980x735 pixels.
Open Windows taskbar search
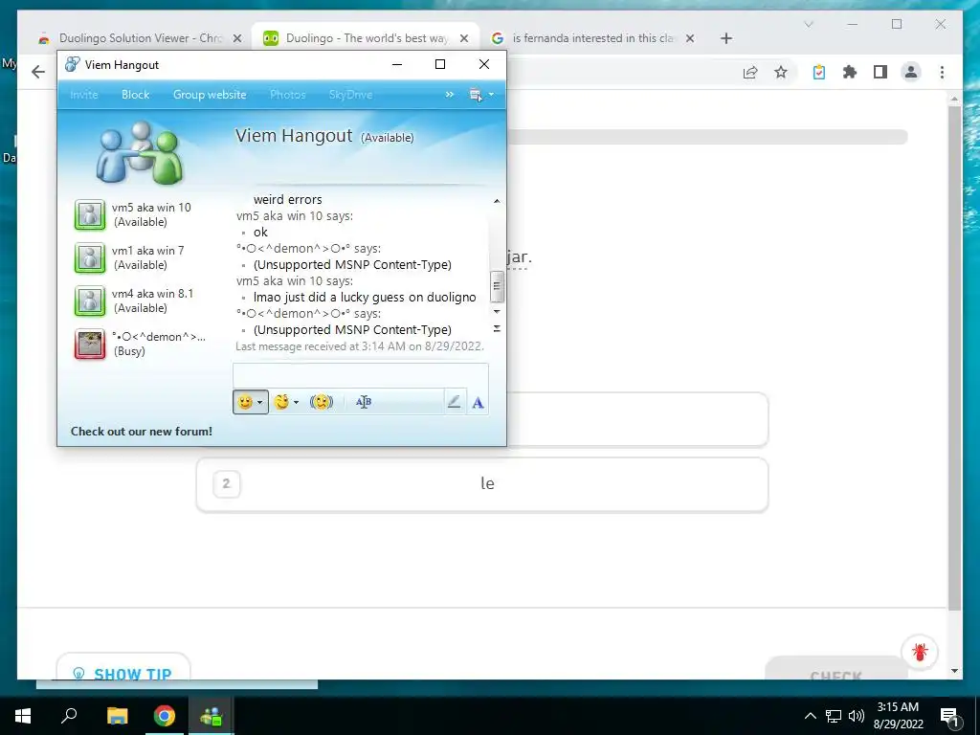pos(69,716)
